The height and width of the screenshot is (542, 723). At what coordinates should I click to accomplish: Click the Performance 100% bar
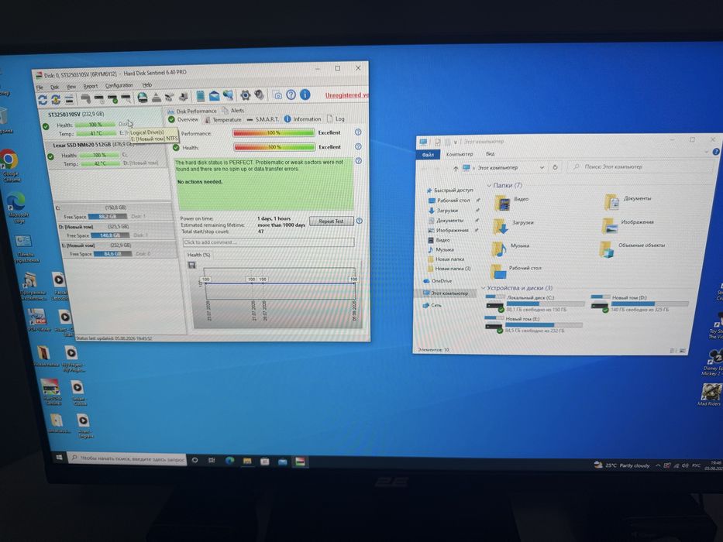274,133
